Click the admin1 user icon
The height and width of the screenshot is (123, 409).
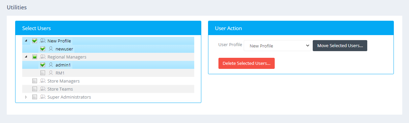tap(51, 65)
